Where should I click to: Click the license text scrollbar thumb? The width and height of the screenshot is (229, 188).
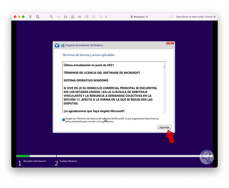click(x=165, y=67)
